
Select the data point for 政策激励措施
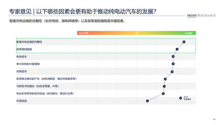pyautogui.click(x=177, y=49)
